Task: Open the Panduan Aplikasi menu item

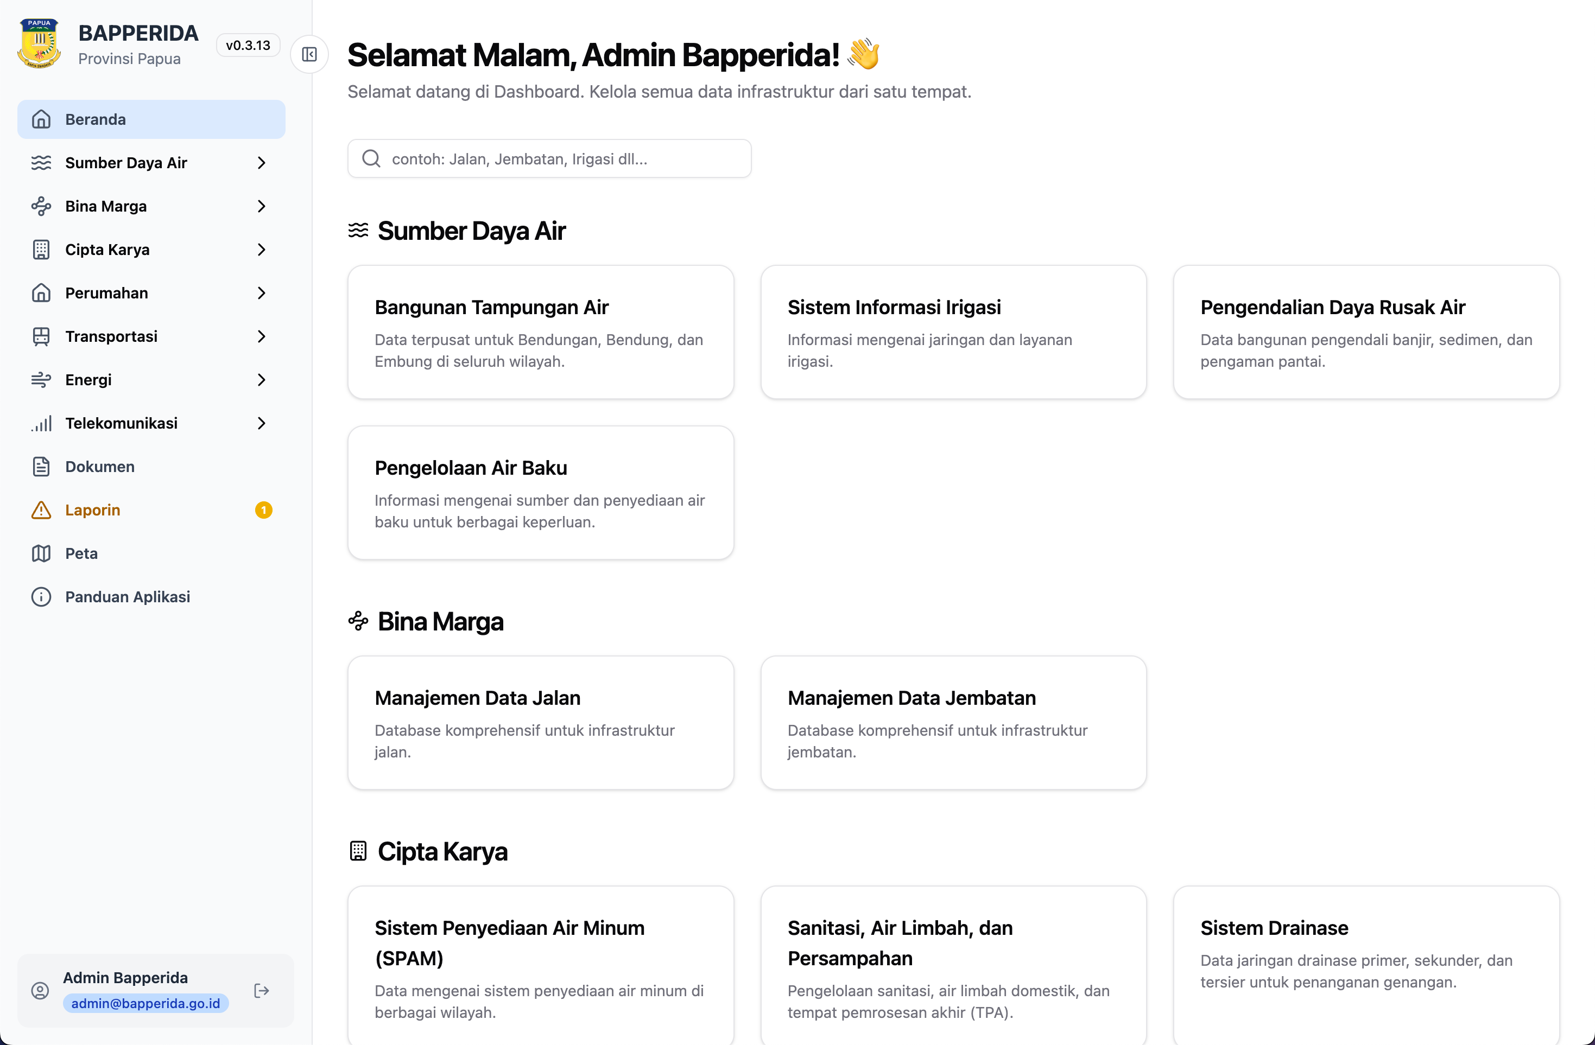Action: click(151, 597)
